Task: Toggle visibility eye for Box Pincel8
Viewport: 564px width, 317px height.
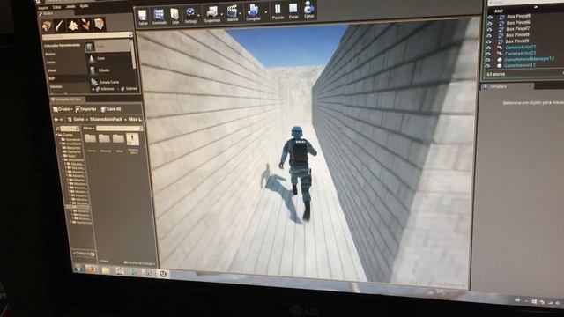Action: tap(489, 35)
